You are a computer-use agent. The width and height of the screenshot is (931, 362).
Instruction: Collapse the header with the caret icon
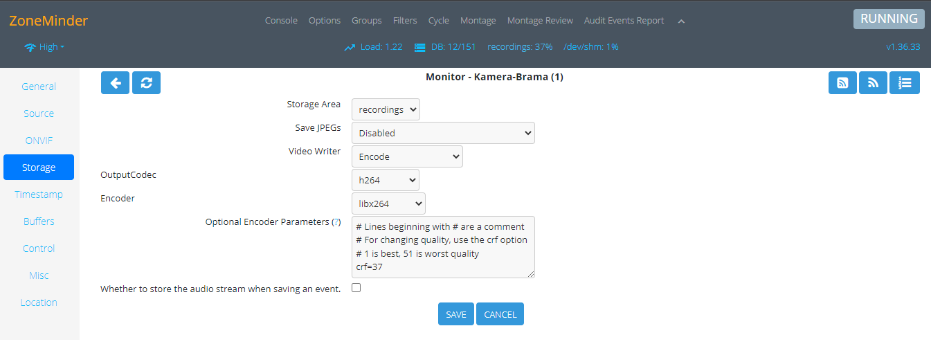pos(681,21)
